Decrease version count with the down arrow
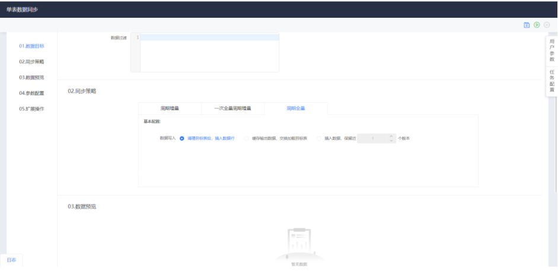 tap(391, 141)
